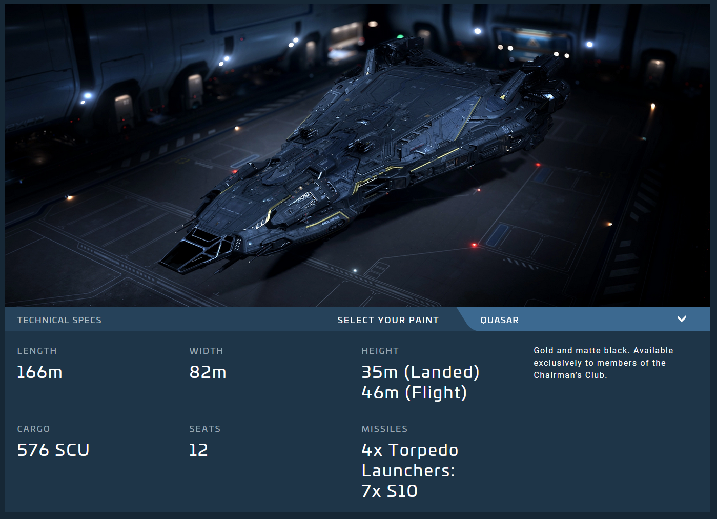This screenshot has height=519, width=717.
Task: Select the 4x Torpedo Launchers text
Action: point(409,461)
